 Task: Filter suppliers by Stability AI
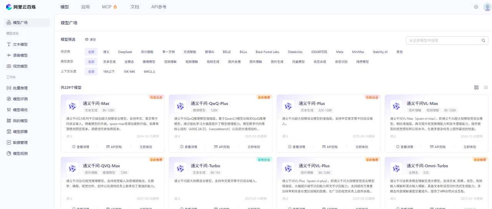380,52
